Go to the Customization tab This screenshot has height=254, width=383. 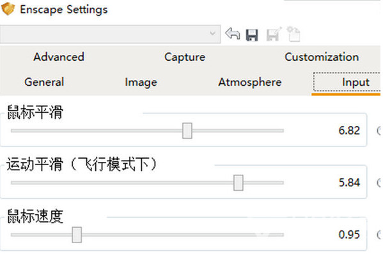322,57
